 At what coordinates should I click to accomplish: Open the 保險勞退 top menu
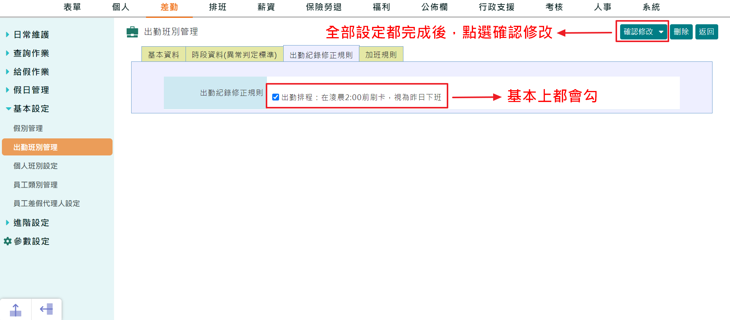[x=324, y=7]
